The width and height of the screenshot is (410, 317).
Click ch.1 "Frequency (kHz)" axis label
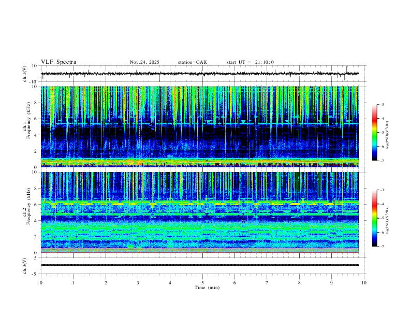point(28,120)
